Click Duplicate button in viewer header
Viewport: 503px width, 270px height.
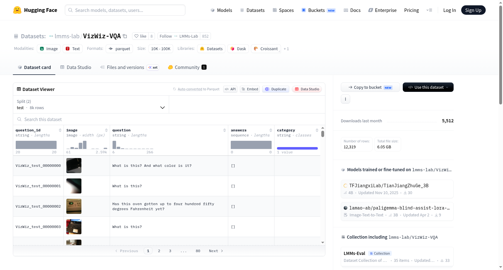click(x=275, y=89)
